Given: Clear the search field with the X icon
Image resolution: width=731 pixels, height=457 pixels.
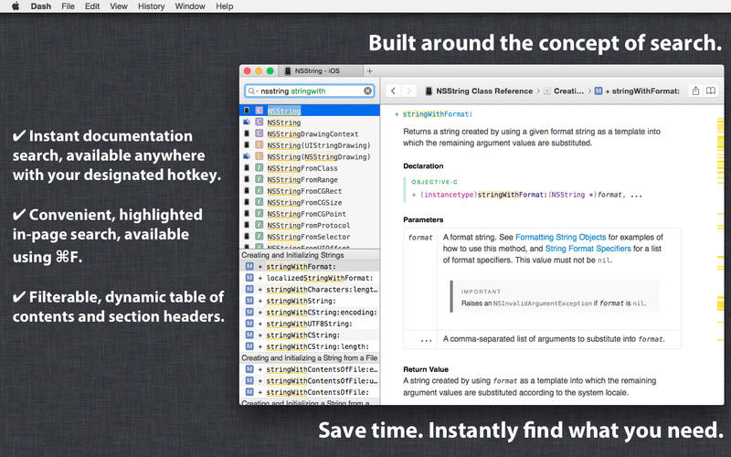Looking at the screenshot, I should [x=368, y=91].
